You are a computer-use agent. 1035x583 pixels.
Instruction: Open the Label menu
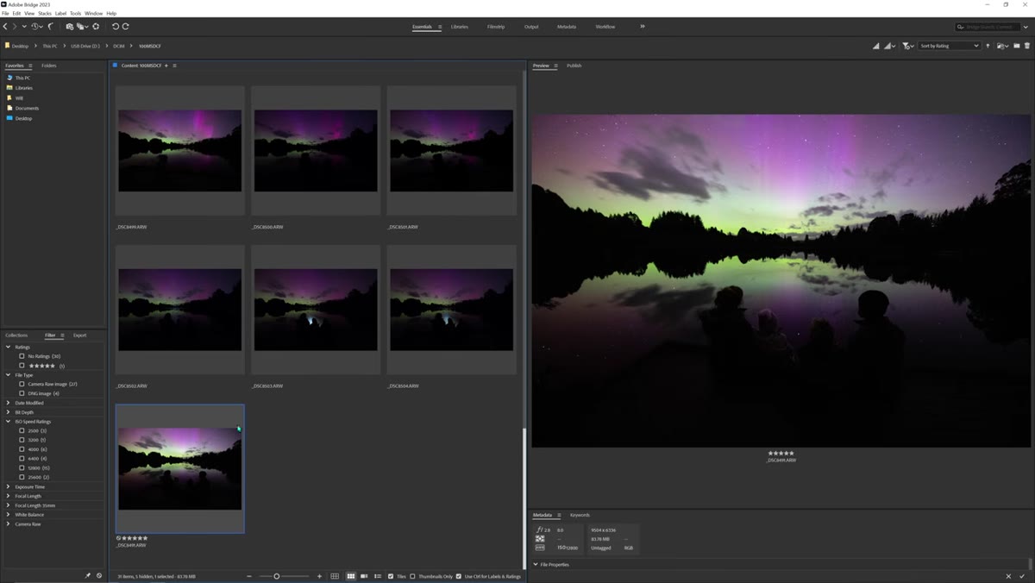[60, 14]
